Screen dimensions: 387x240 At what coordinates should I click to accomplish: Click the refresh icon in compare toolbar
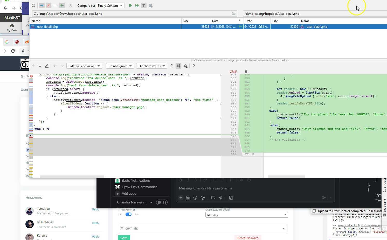point(33,5)
